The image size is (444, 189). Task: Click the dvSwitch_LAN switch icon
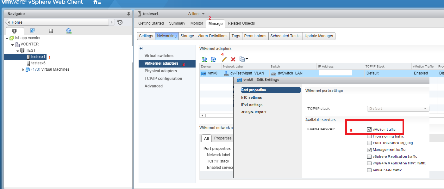(273, 73)
